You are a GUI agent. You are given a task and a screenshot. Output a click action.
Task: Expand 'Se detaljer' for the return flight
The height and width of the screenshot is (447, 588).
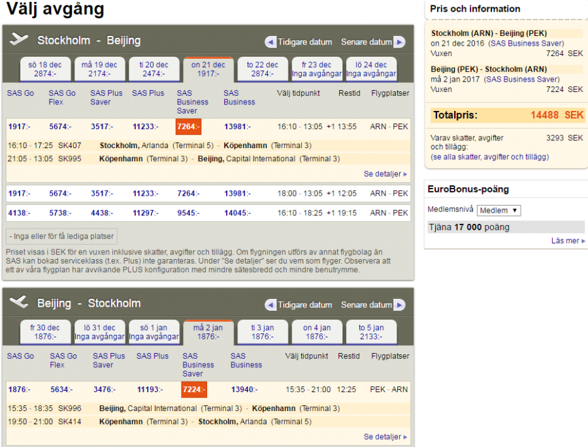point(385,437)
